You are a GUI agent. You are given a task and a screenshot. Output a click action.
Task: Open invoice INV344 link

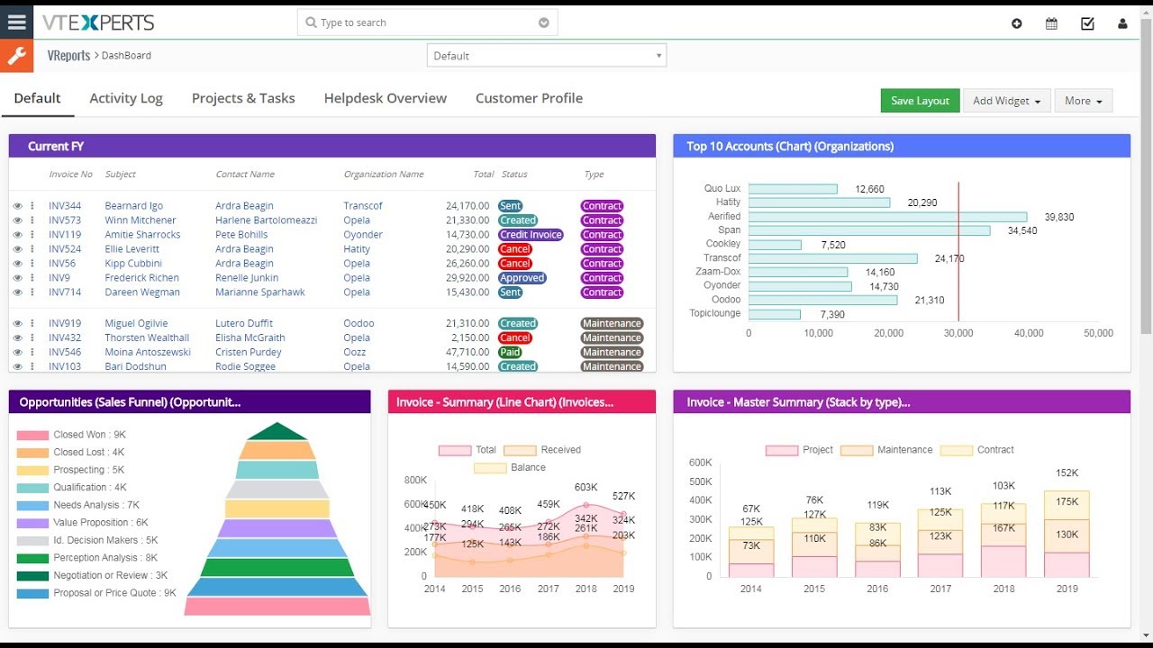click(65, 206)
